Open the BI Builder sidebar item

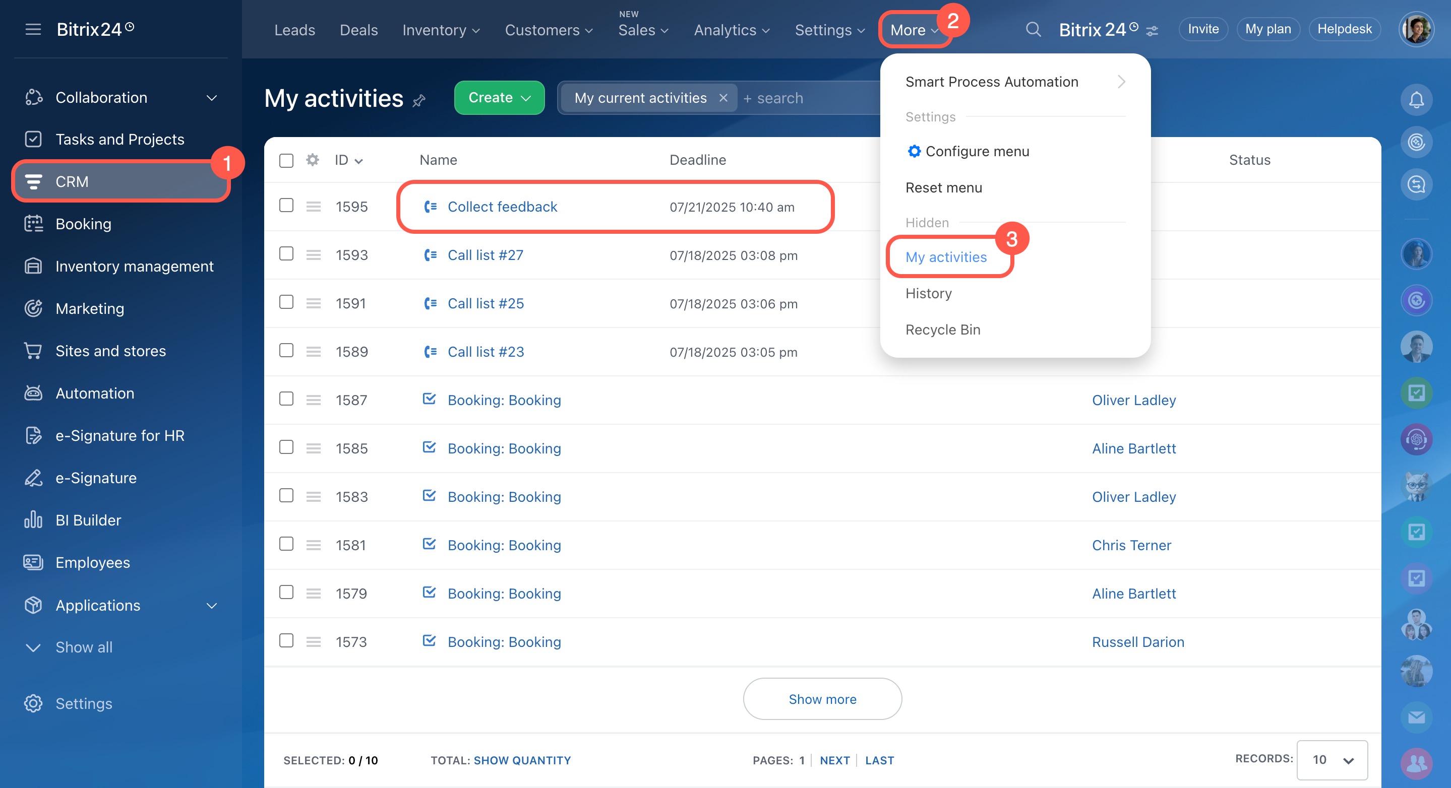click(88, 519)
